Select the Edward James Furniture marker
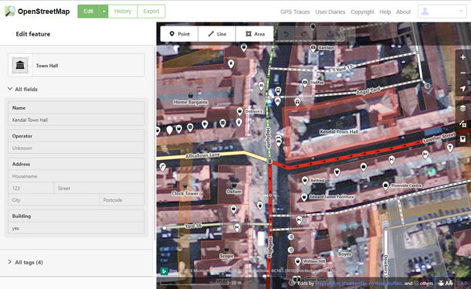This screenshot has height=289, width=471. point(304,197)
